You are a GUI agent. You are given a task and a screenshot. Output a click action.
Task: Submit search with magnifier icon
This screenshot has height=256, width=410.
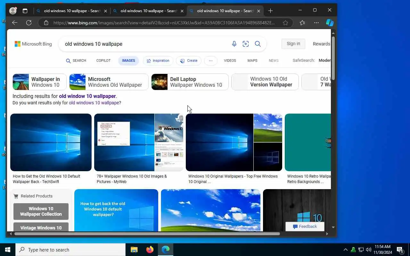point(258,44)
